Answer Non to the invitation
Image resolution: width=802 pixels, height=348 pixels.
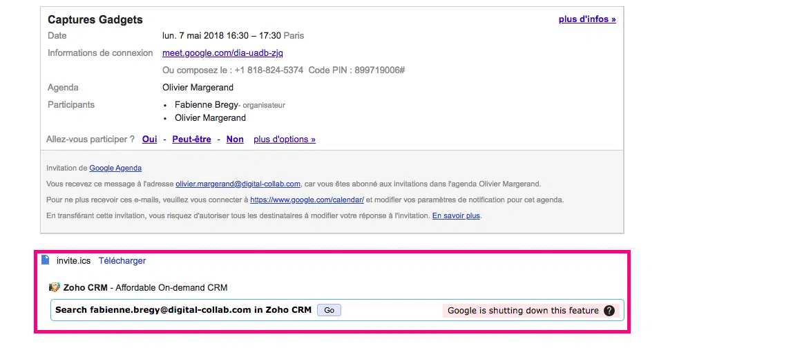click(235, 139)
